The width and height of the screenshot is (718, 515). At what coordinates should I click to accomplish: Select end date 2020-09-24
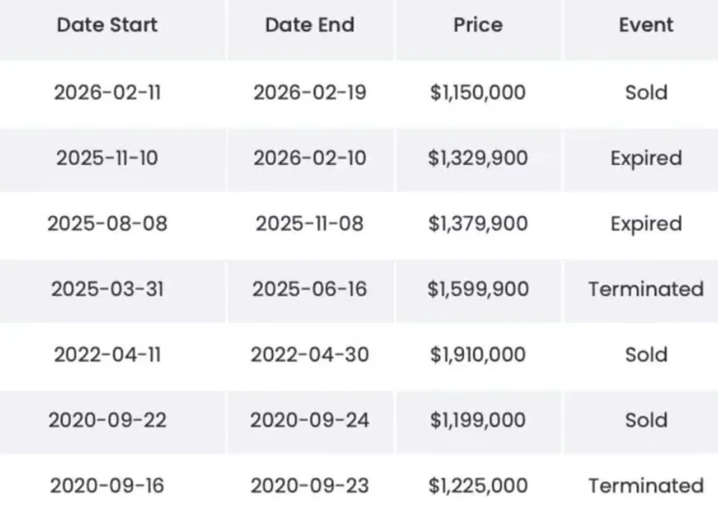point(310,420)
